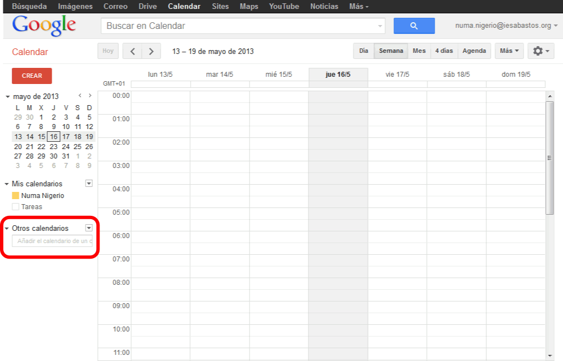Select day 22 in the mini calendar

click(x=41, y=146)
